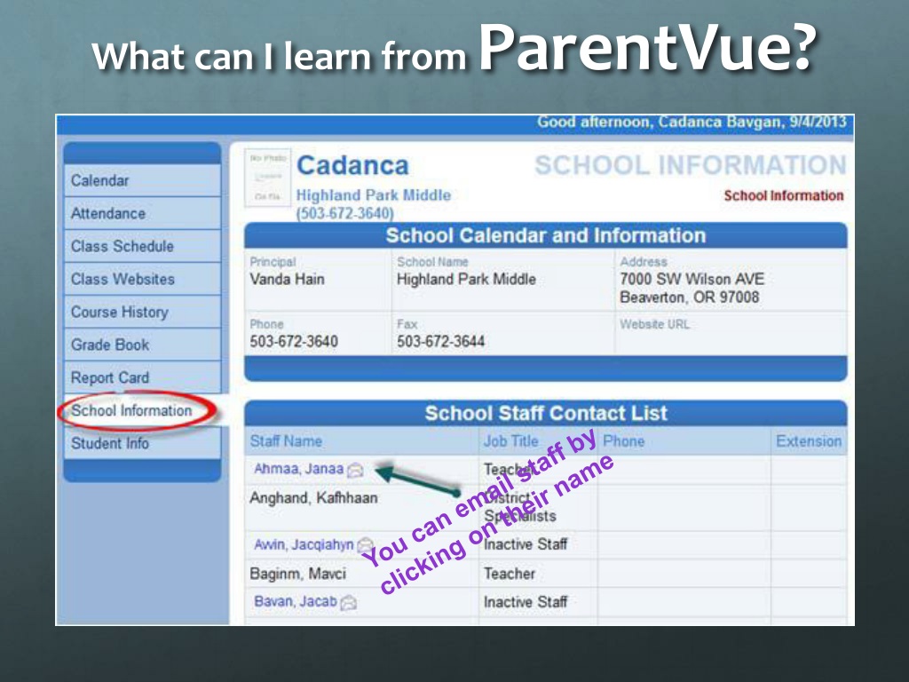The height and width of the screenshot is (682, 909).
Task: Click Teacher job title for Baginm, Mavci
Action: 509,574
